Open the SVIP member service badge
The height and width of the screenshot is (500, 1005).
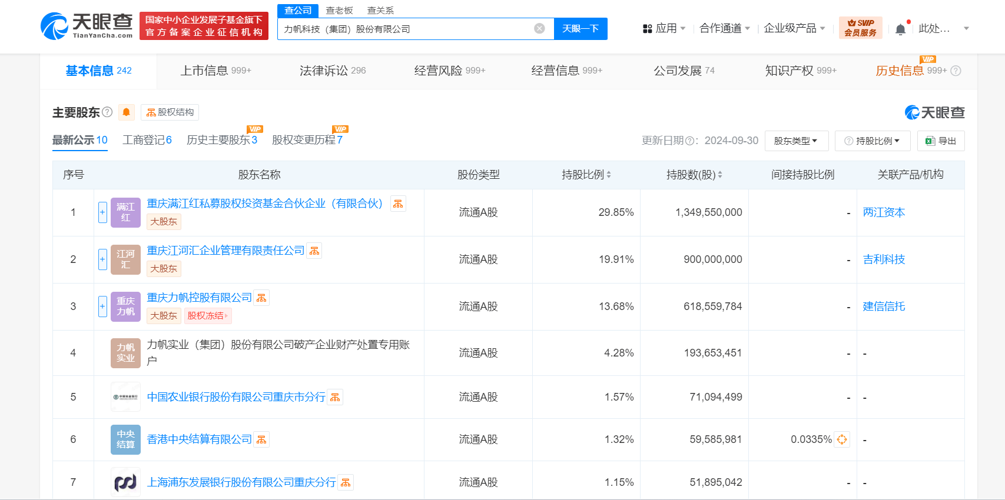point(861,28)
